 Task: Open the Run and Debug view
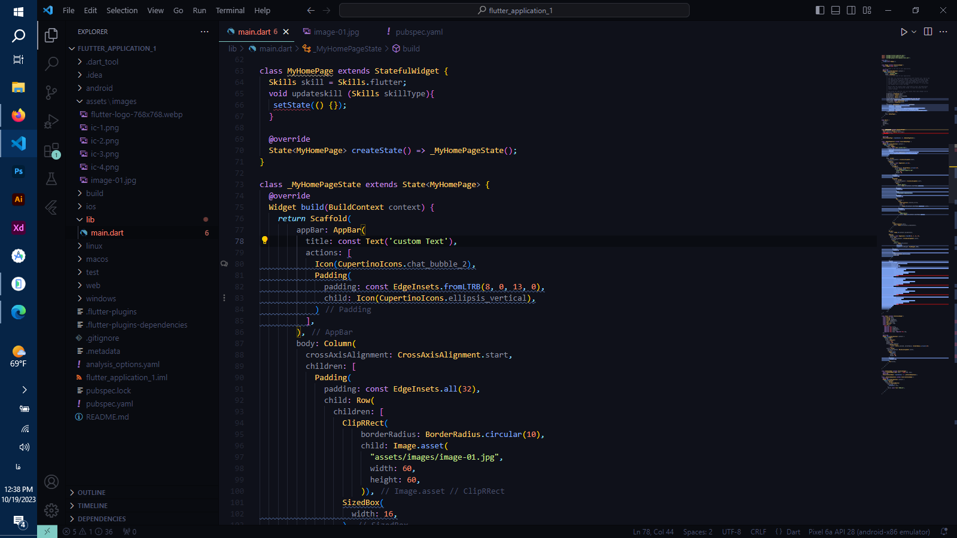pyautogui.click(x=51, y=121)
